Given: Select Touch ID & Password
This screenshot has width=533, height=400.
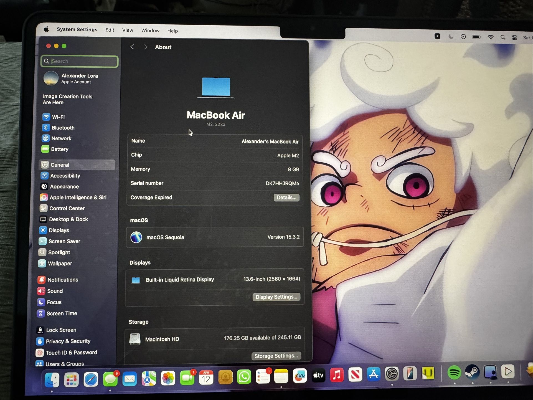Looking at the screenshot, I should tap(67, 353).
